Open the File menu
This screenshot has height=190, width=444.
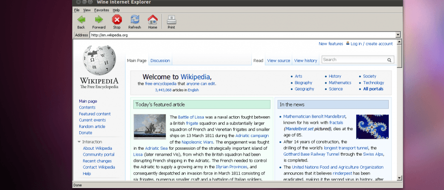(77, 10)
